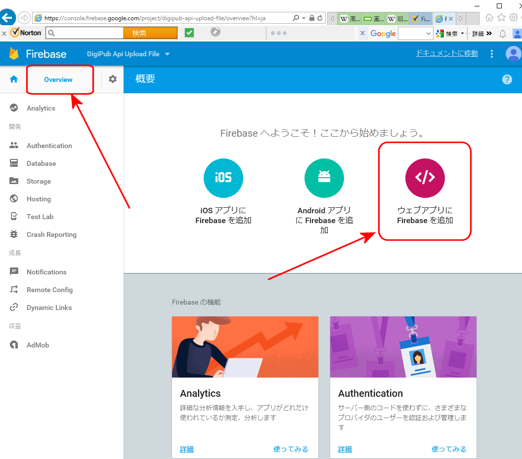Click 詳細 link on Authentication card
This screenshot has width=522, height=459.
345,449
